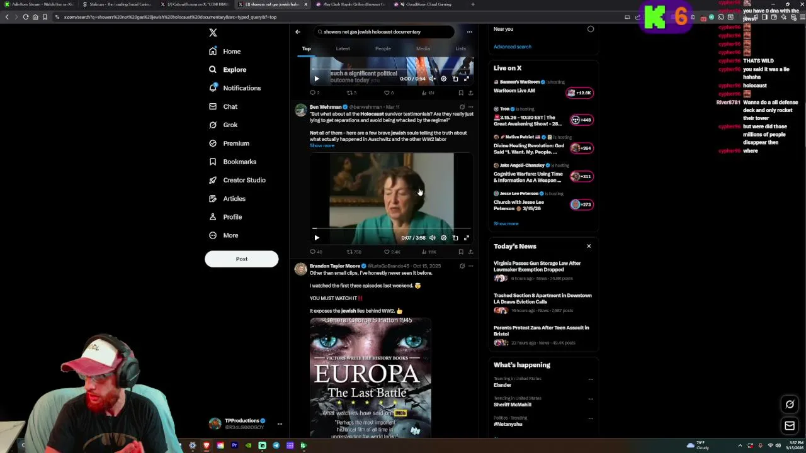Image resolution: width=806 pixels, height=453 pixels.
Task: Open Brandon Taylor Moore post three-dot menu
Action: point(470,266)
